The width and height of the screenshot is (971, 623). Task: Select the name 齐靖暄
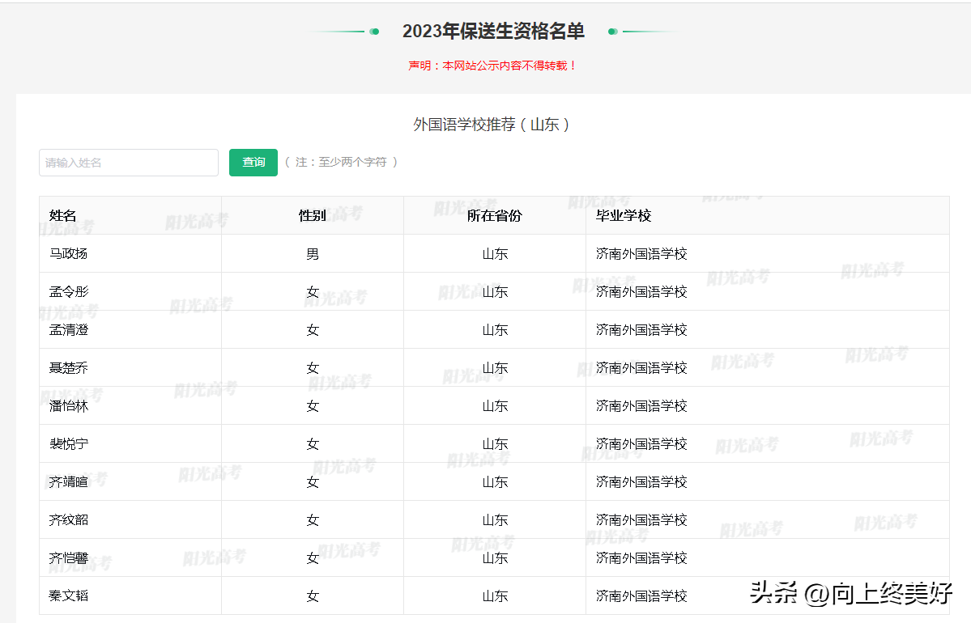click(x=69, y=482)
